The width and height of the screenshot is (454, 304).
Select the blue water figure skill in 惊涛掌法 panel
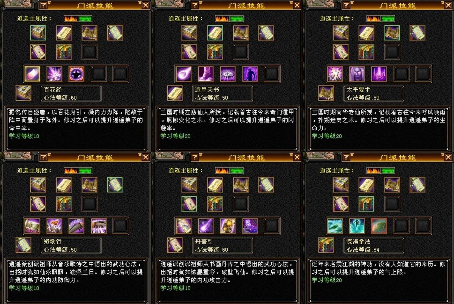[x=357, y=226]
